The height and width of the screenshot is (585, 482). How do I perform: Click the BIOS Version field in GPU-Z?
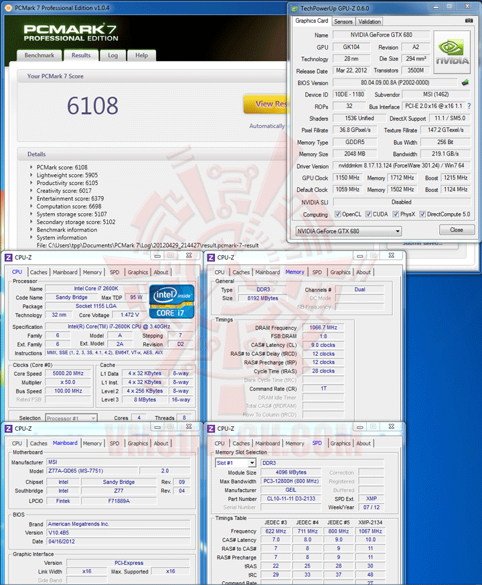coord(395,82)
